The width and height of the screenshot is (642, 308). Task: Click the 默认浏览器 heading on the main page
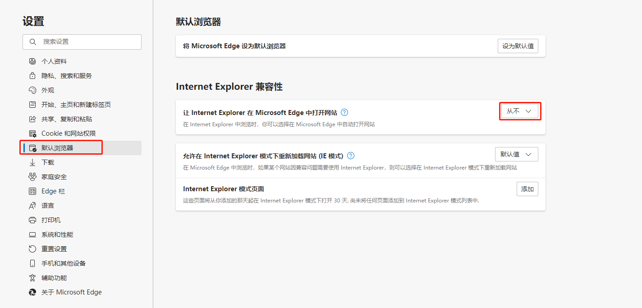click(198, 22)
